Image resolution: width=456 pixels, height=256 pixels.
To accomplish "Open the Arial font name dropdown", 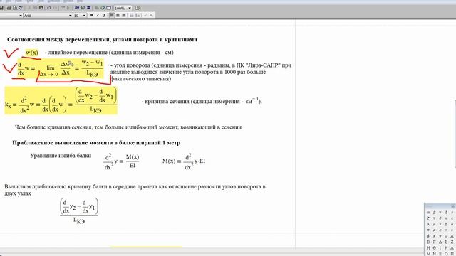I will [71, 16].
